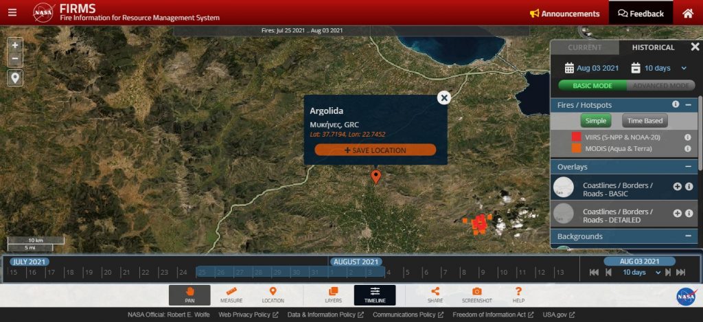Show info for Coastlines DETAILED overlay
The height and width of the screenshot is (322, 703).
(x=689, y=214)
